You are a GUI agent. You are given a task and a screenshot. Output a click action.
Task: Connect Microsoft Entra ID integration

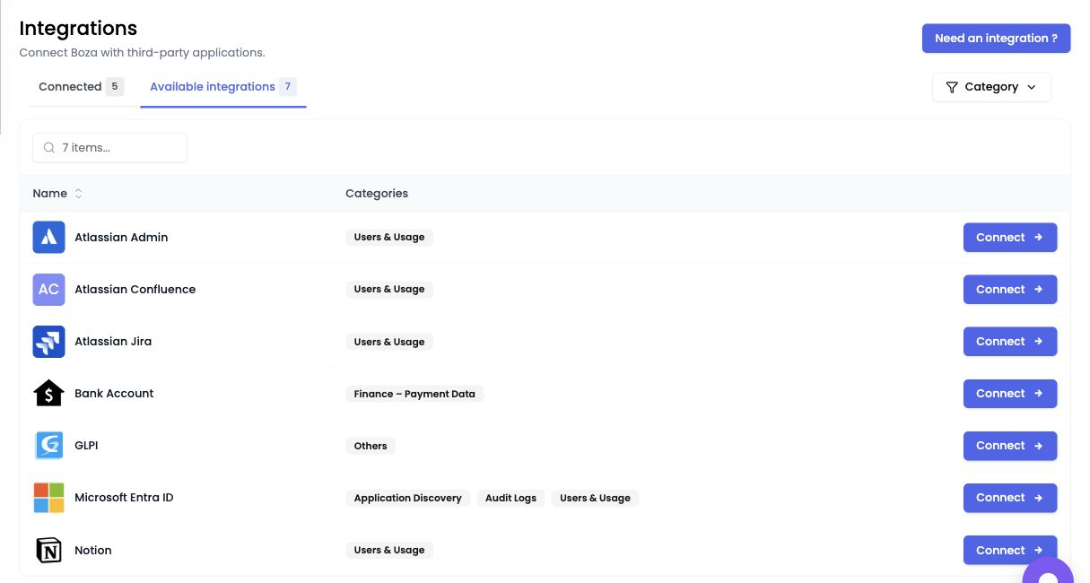point(1010,498)
